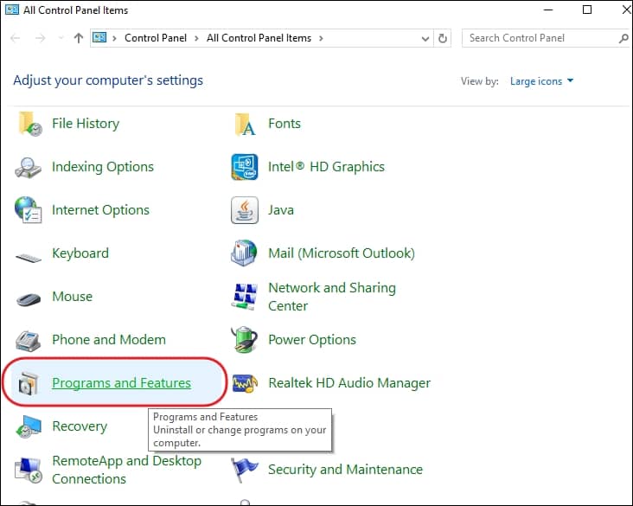Open the Realtek HD Audio Manager icon
Screen dimensions: 633x506
[x=245, y=383]
